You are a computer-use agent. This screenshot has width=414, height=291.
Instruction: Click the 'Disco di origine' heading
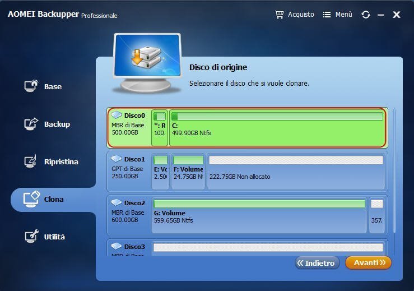218,67
